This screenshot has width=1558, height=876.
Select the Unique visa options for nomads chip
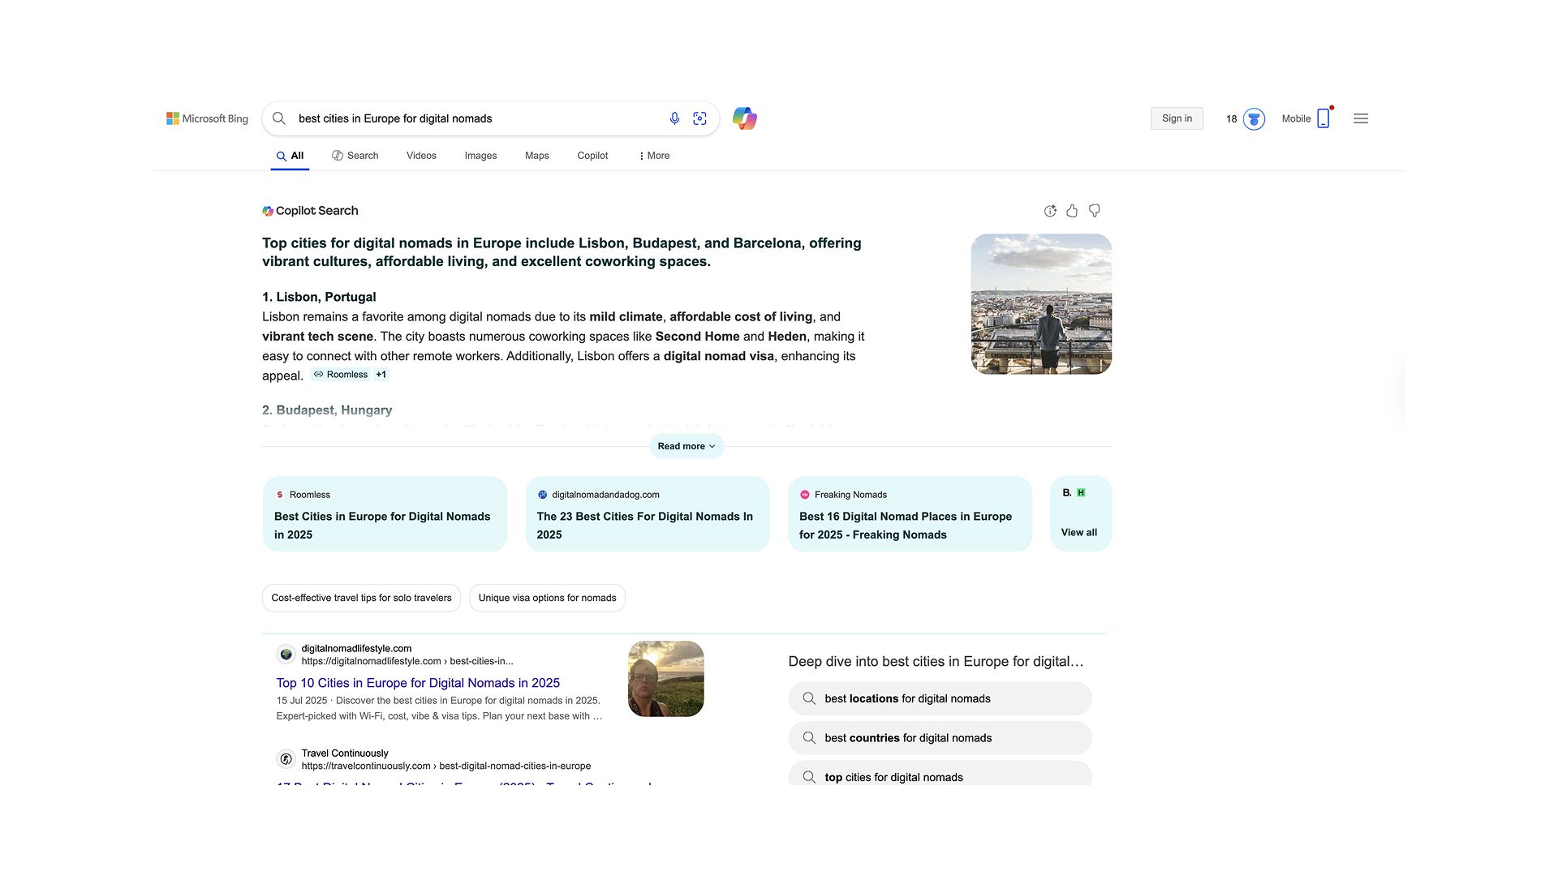click(547, 598)
